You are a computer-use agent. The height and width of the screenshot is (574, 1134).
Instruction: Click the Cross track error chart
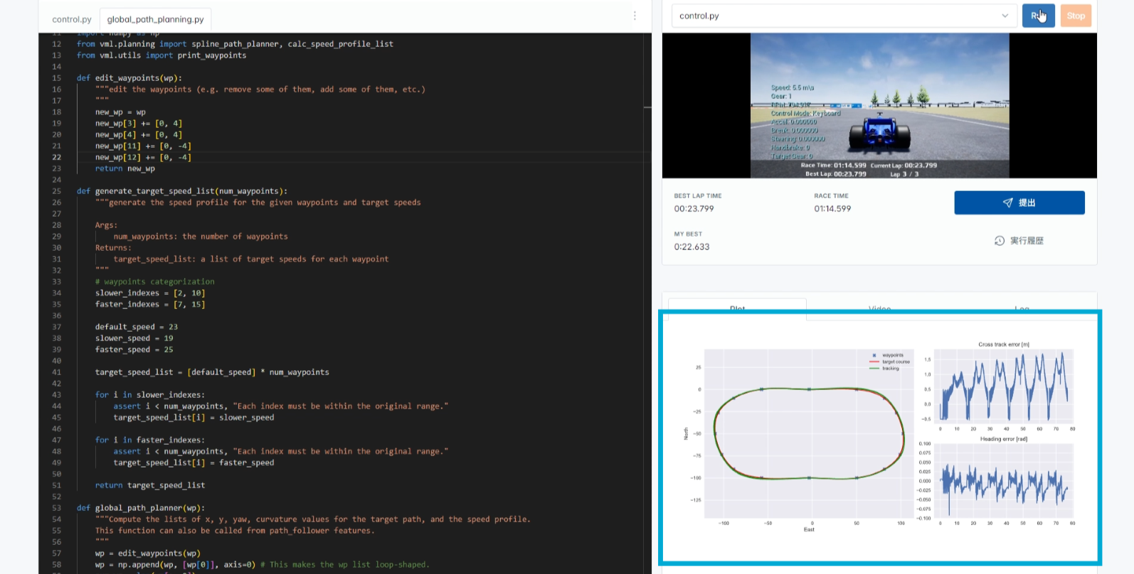point(1003,386)
